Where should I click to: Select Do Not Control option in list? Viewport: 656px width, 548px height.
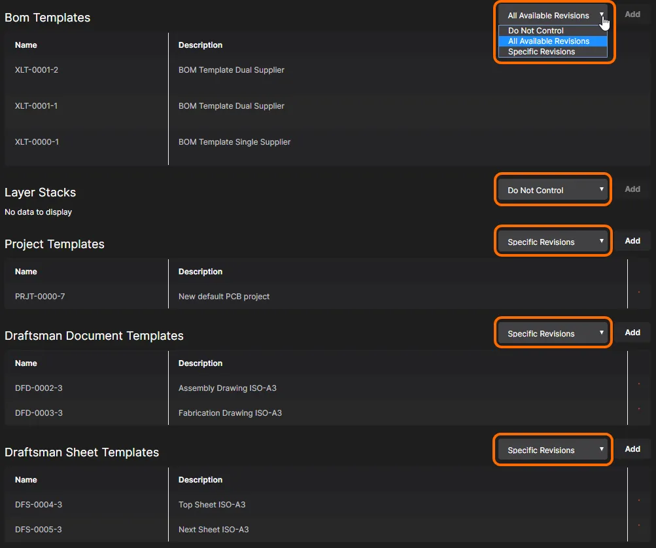(536, 31)
